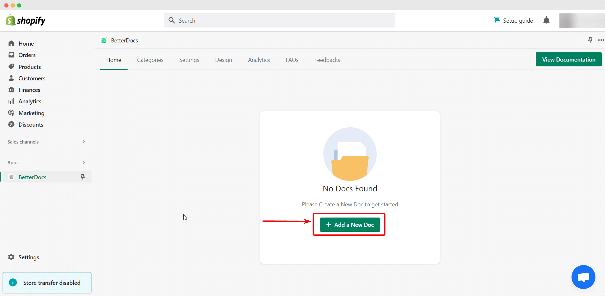Click the Orders inbox icon
This screenshot has height=296, width=605.
pyautogui.click(x=11, y=55)
